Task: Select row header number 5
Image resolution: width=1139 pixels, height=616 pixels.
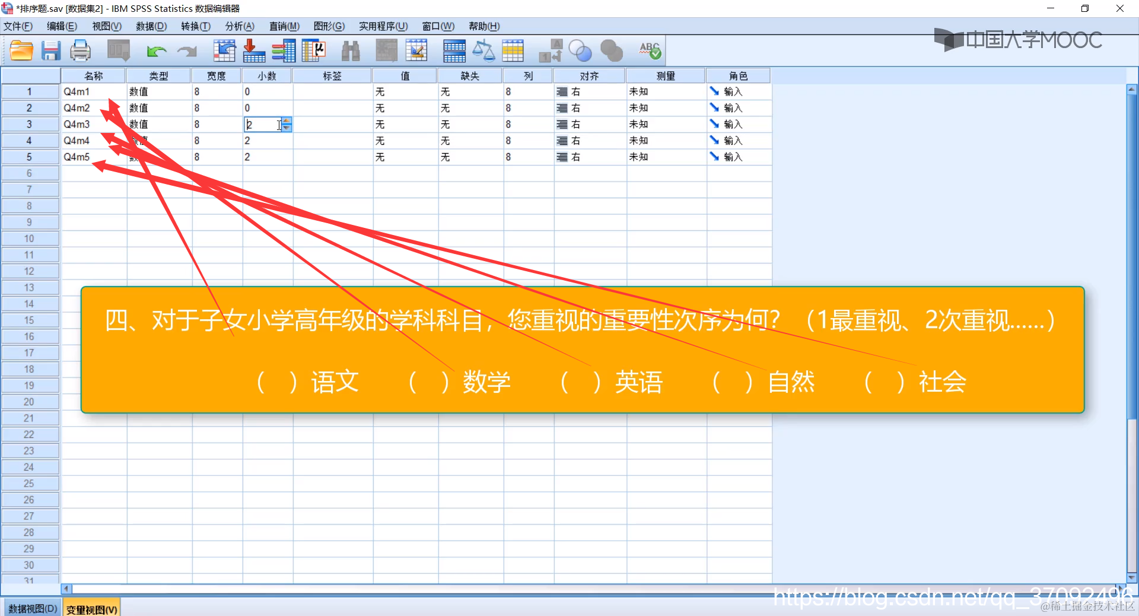Action: pos(30,157)
